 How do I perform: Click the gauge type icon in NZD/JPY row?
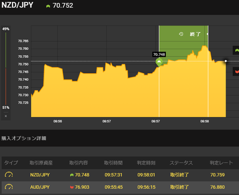9,175
